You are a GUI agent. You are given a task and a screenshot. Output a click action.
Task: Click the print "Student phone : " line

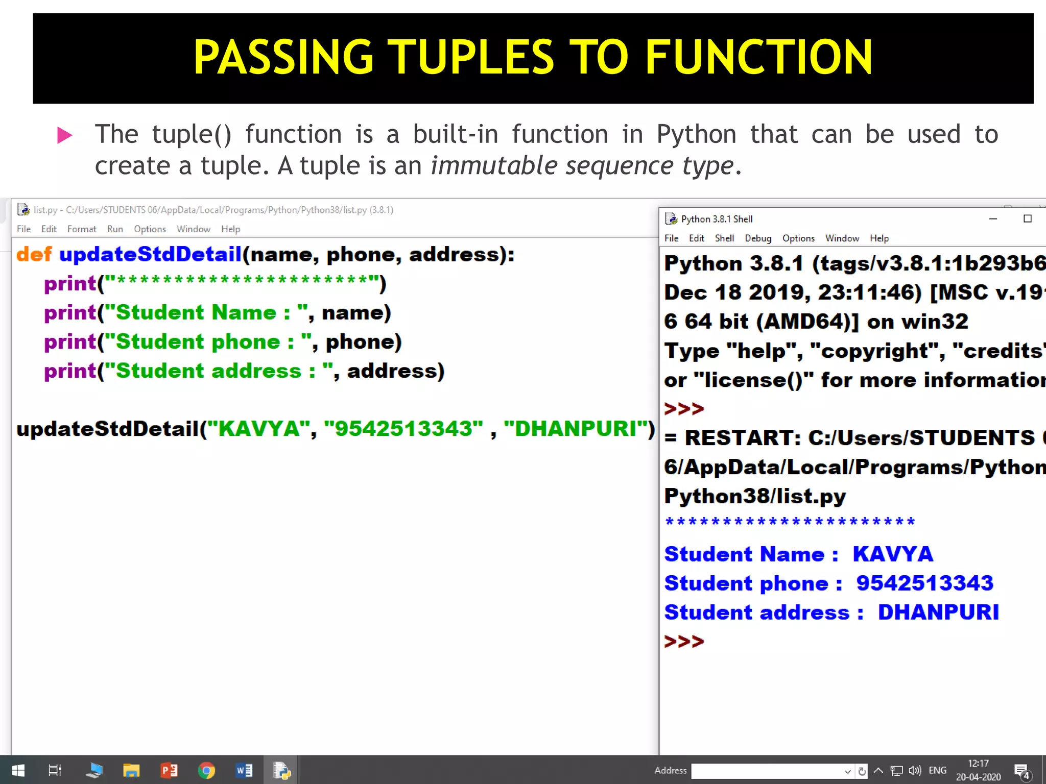(x=223, y=341)
